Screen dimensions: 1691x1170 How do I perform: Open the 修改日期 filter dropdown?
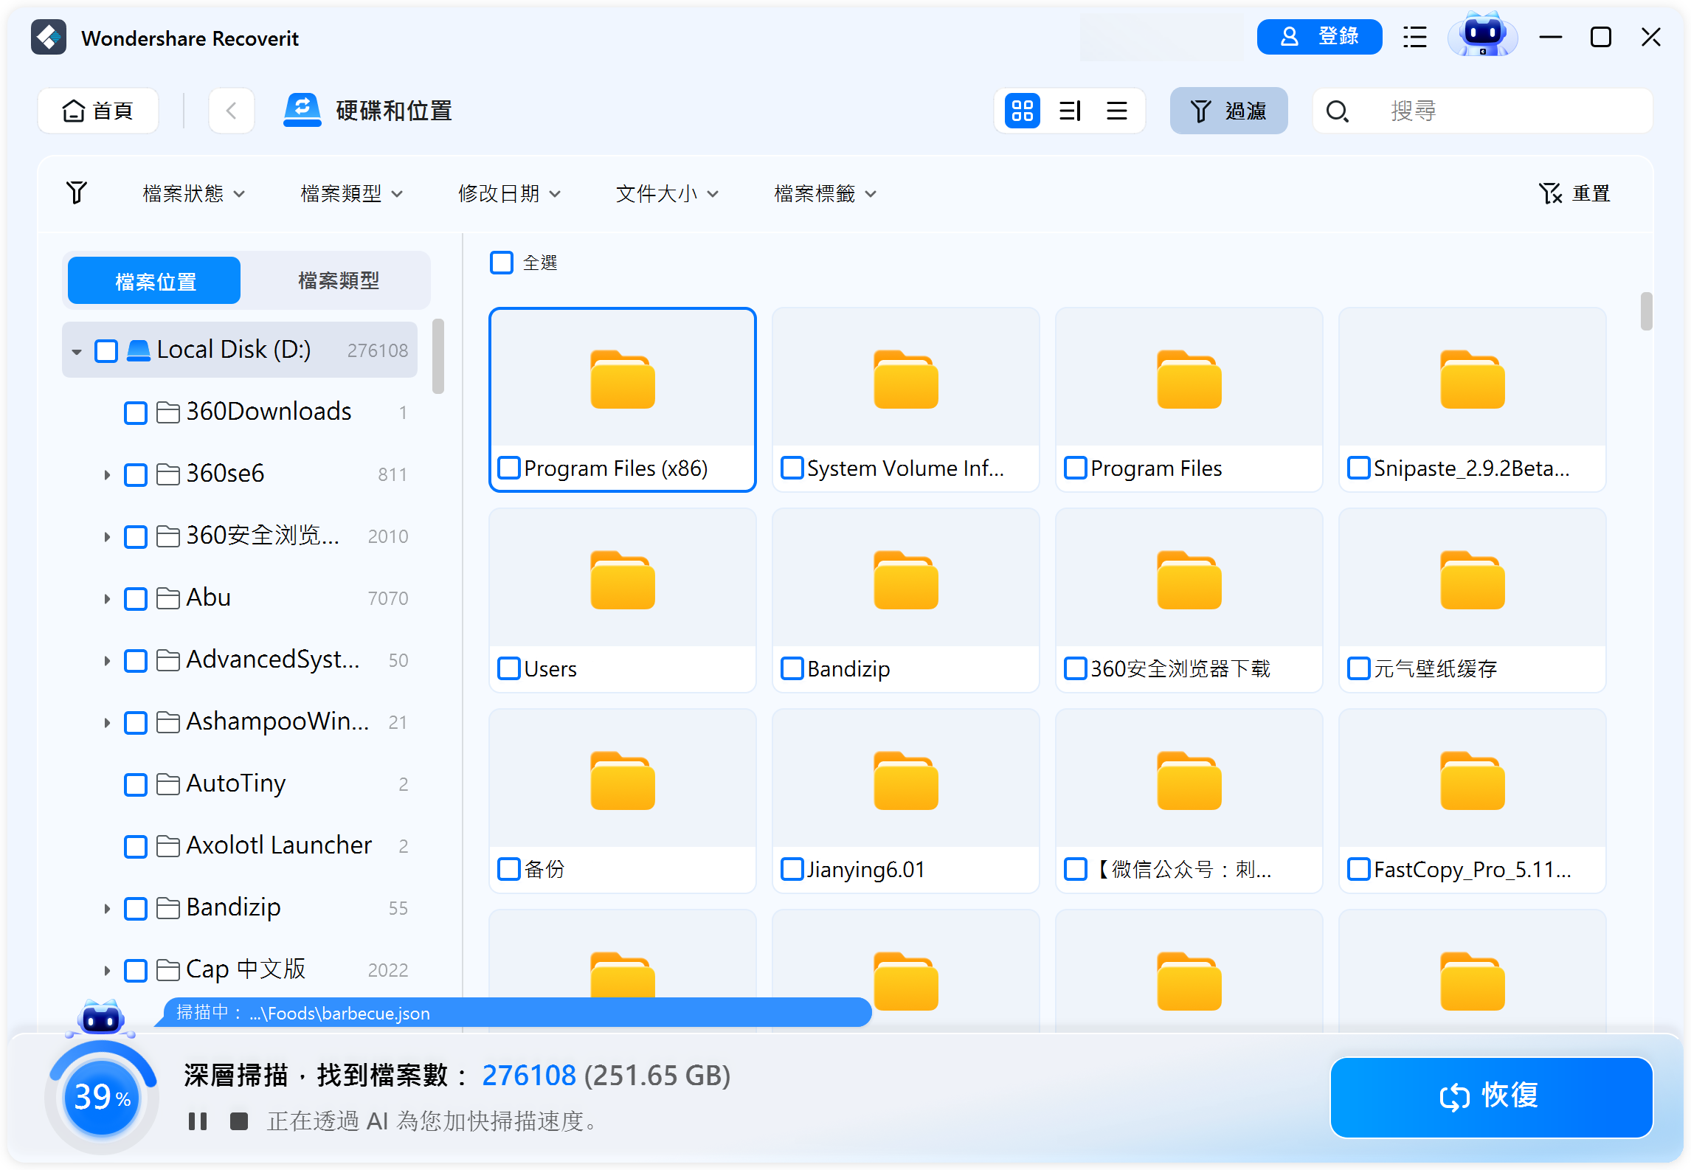point(510,193)
